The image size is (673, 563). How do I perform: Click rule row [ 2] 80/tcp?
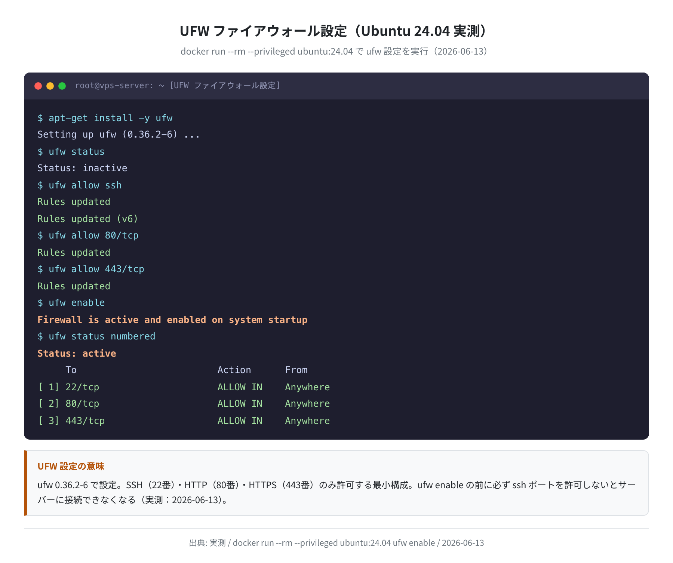[184, 404]
